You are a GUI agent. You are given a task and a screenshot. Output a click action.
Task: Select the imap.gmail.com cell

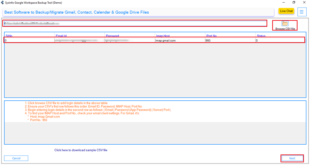pos(166,40)
